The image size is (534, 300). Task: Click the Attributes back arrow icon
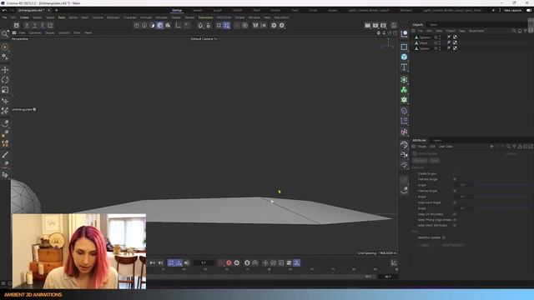pos(491,147)
